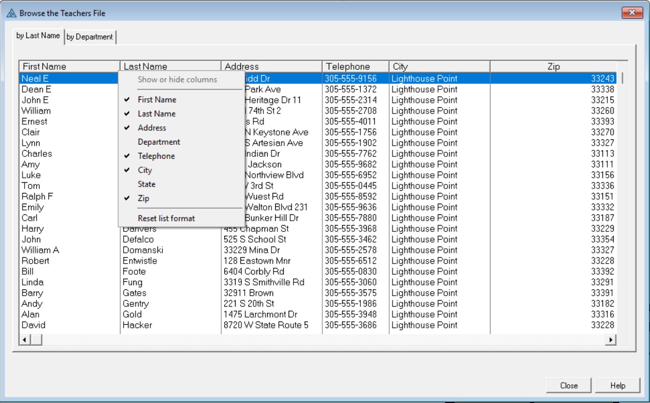
Task: Hide the Zip column
Action: coord(143,198)
